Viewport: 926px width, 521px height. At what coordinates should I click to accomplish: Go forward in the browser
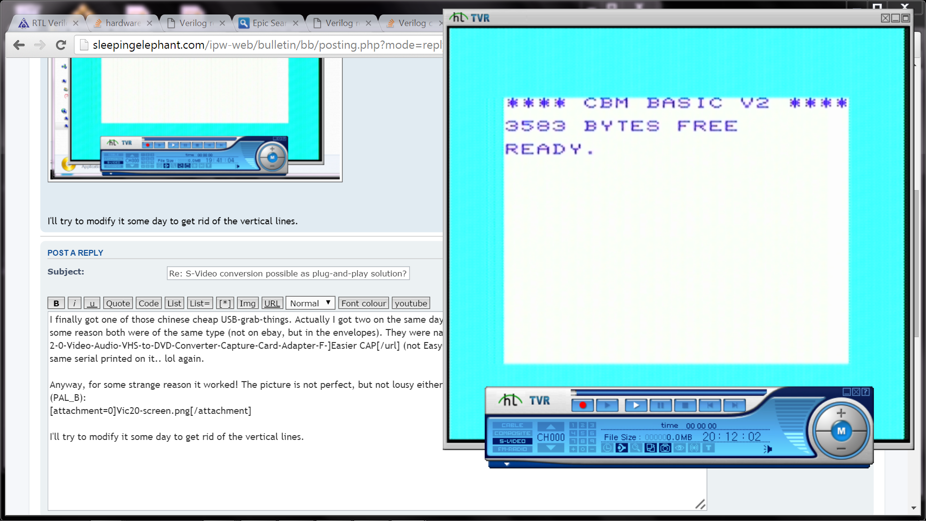(40, 45)
